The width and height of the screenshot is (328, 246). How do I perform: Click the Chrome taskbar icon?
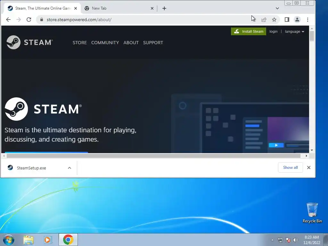click(x=68, y=240)
